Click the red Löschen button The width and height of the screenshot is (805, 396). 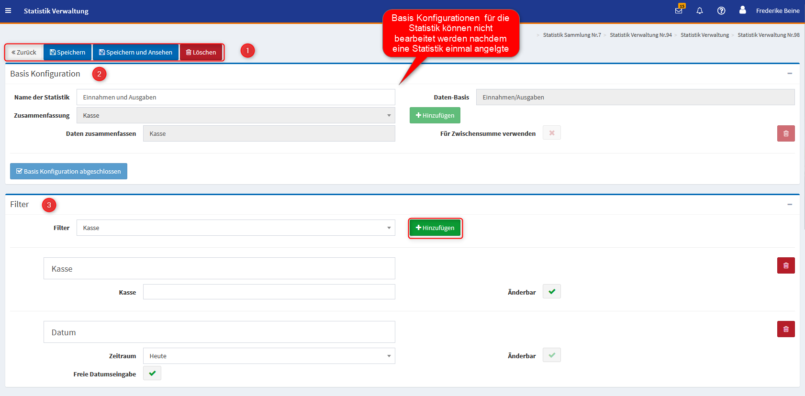coord(201,52)
